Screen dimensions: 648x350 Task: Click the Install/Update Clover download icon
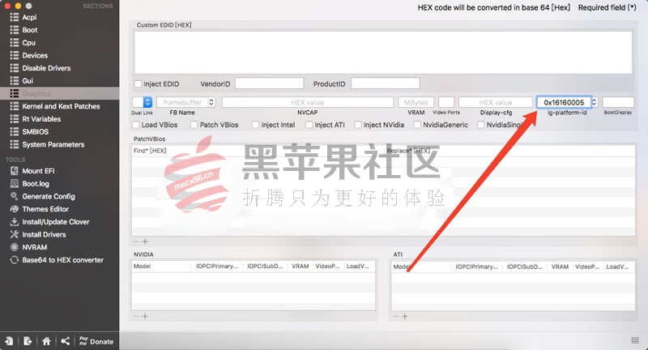tap(15, 222)
